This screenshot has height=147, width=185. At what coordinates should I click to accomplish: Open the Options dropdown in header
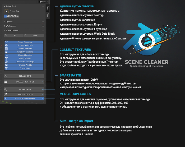[x=44, y=2]
